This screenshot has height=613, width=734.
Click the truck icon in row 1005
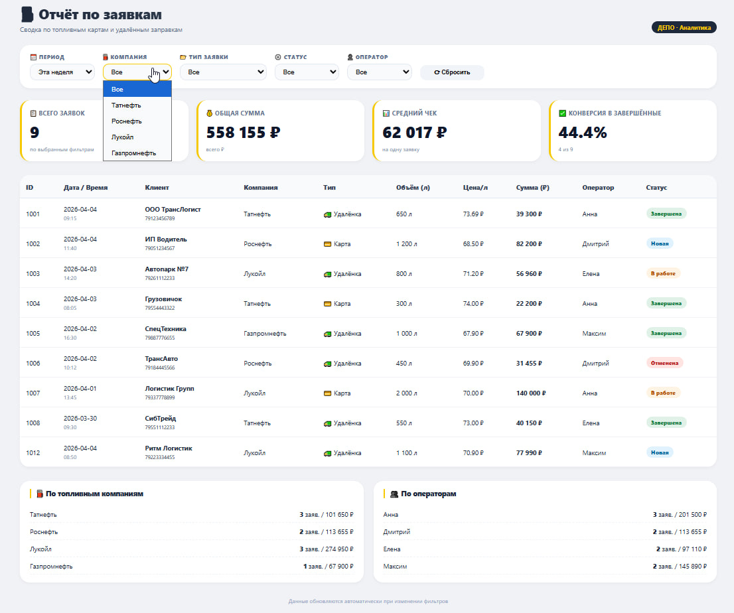click(x=328, y=334)
